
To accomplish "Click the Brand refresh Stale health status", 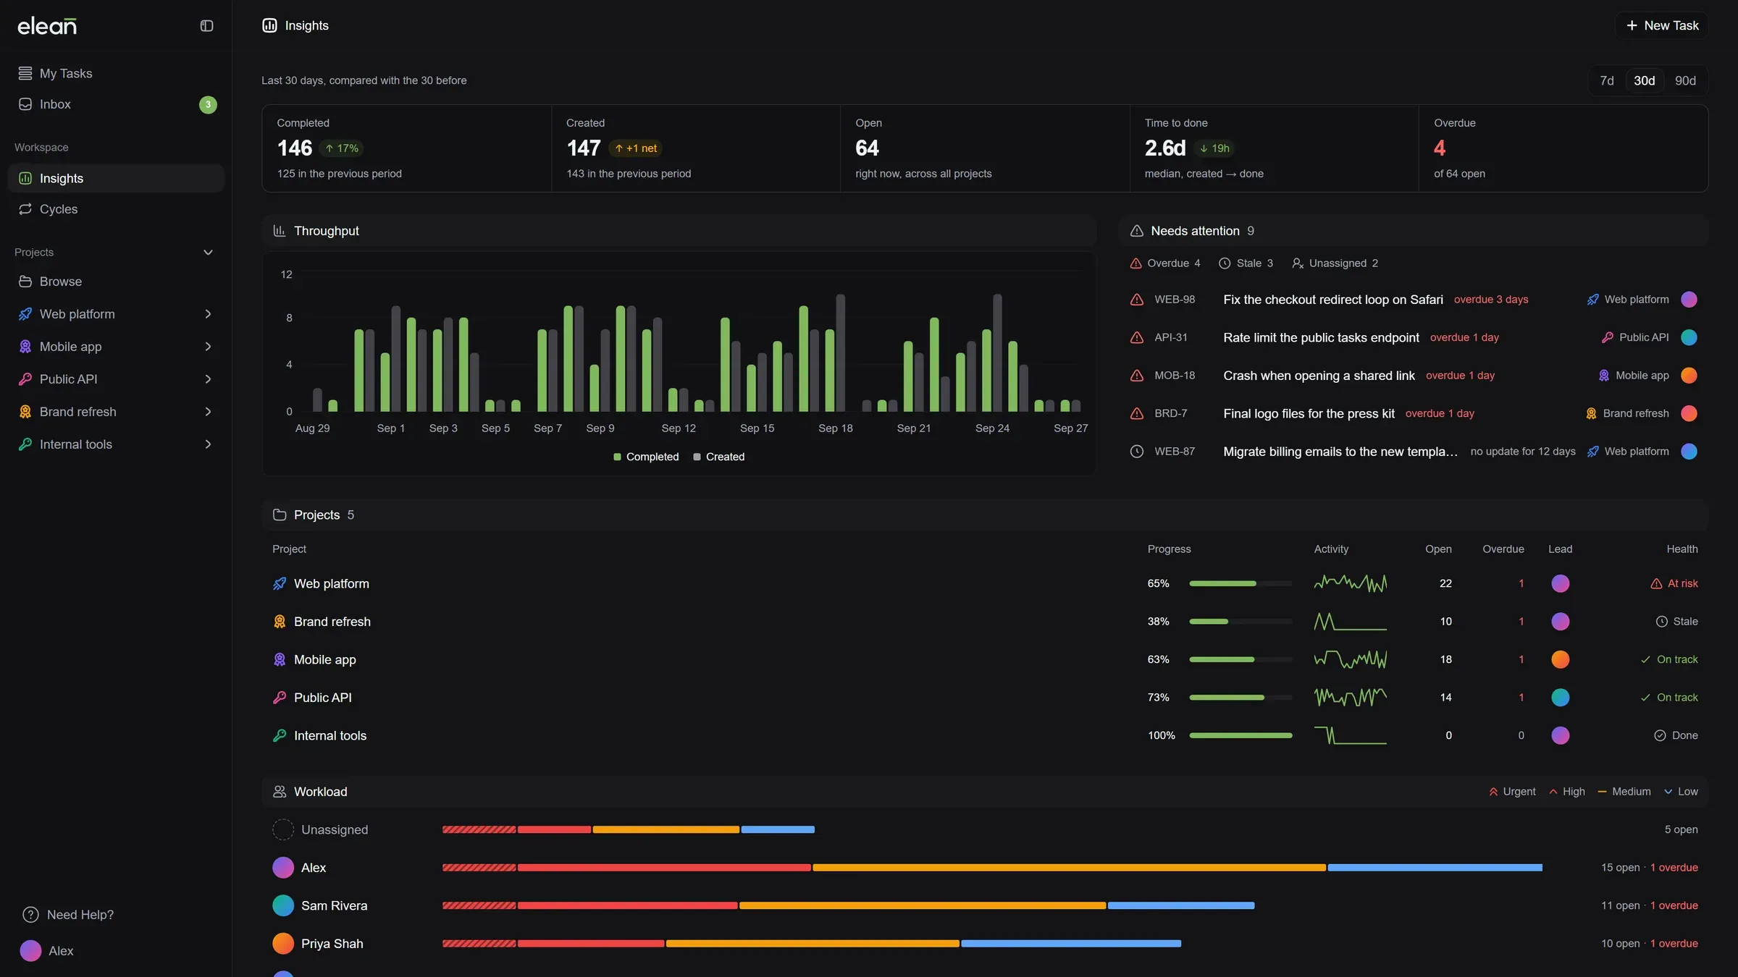I will point(1676,622).
